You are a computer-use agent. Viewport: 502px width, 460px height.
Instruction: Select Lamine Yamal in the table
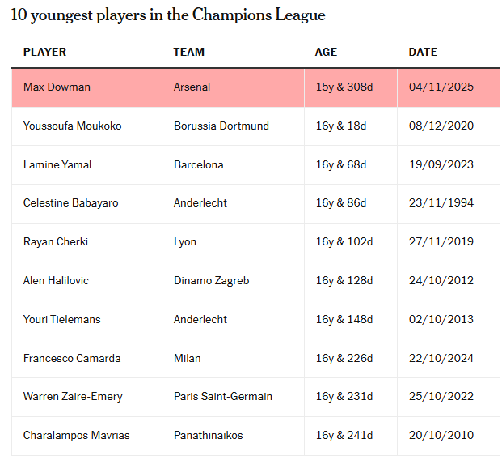click(x=57, y=164)
